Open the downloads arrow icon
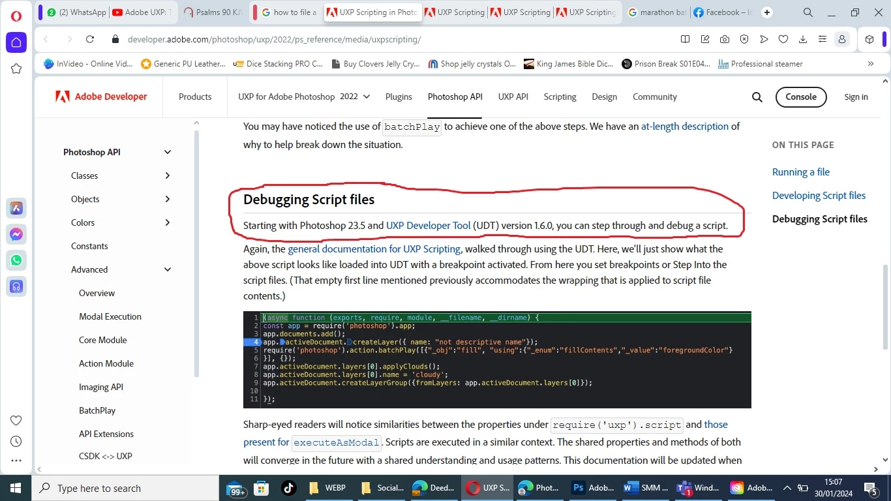 pyautogui.click(x=803, y=39)
